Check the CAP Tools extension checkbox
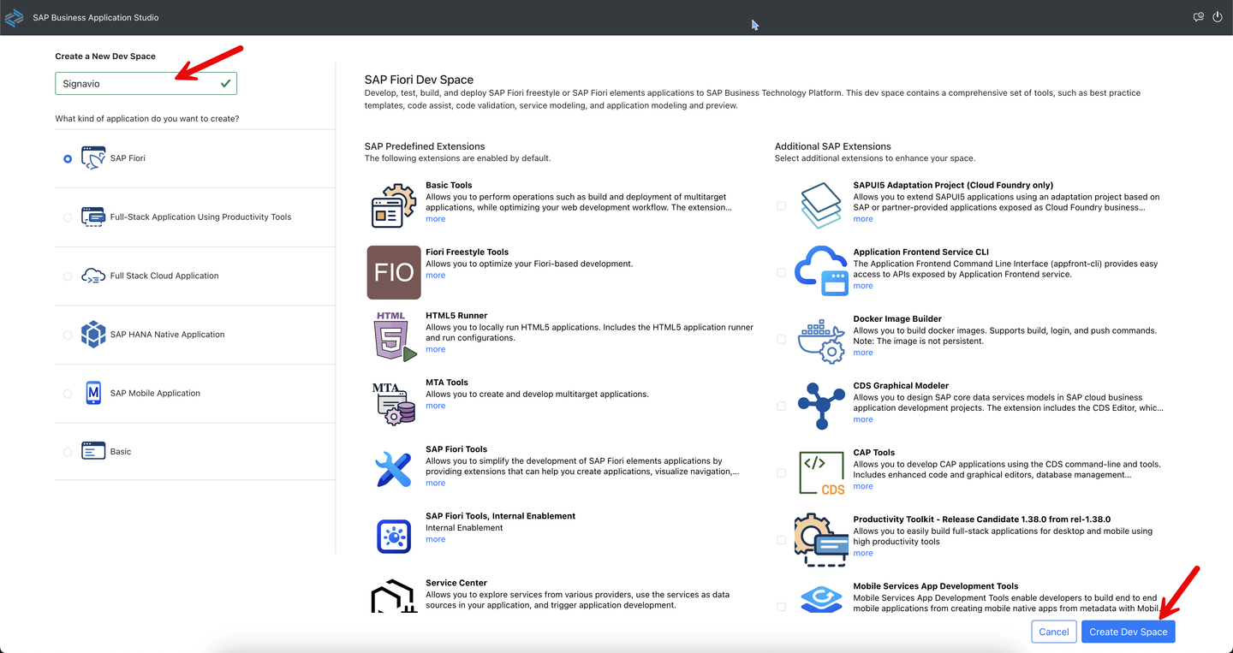The width and height of the screenshot is (1233, 653). point(781,472)
